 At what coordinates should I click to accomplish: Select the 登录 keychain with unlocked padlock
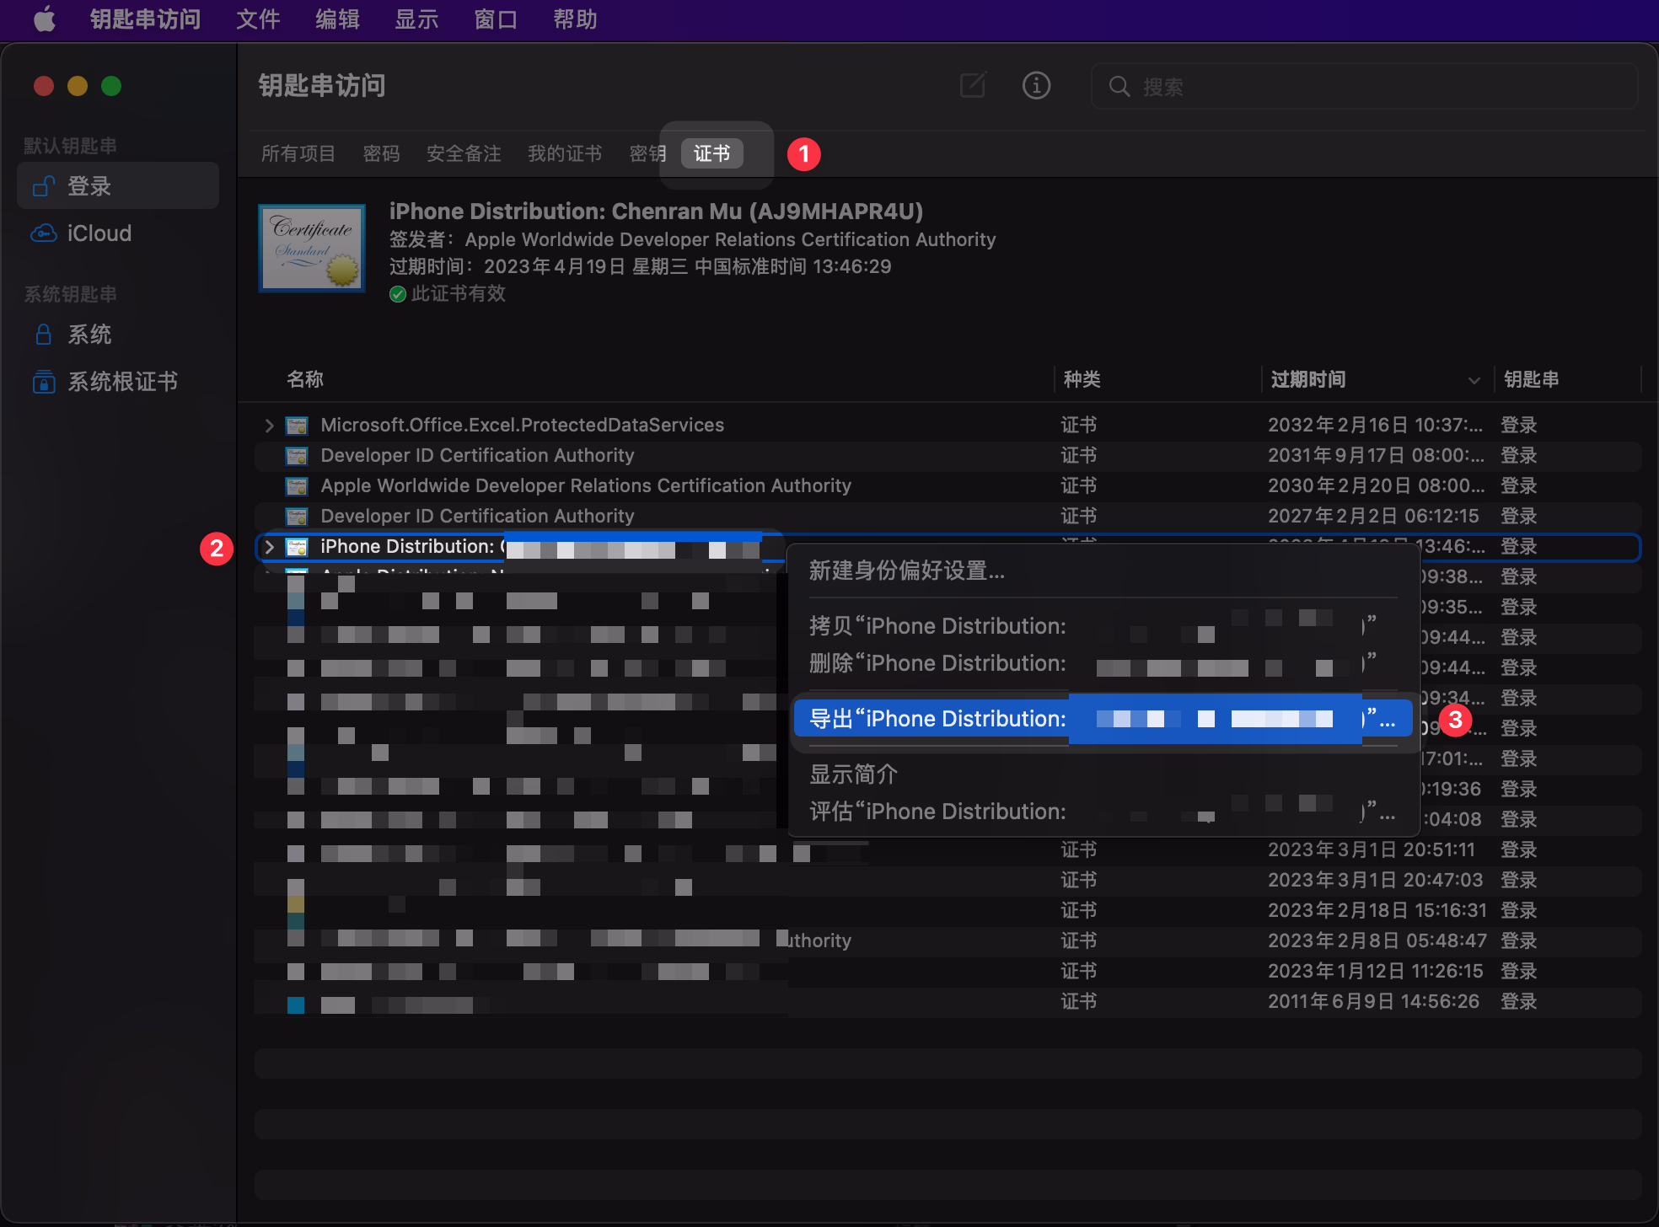coord(89,186)
